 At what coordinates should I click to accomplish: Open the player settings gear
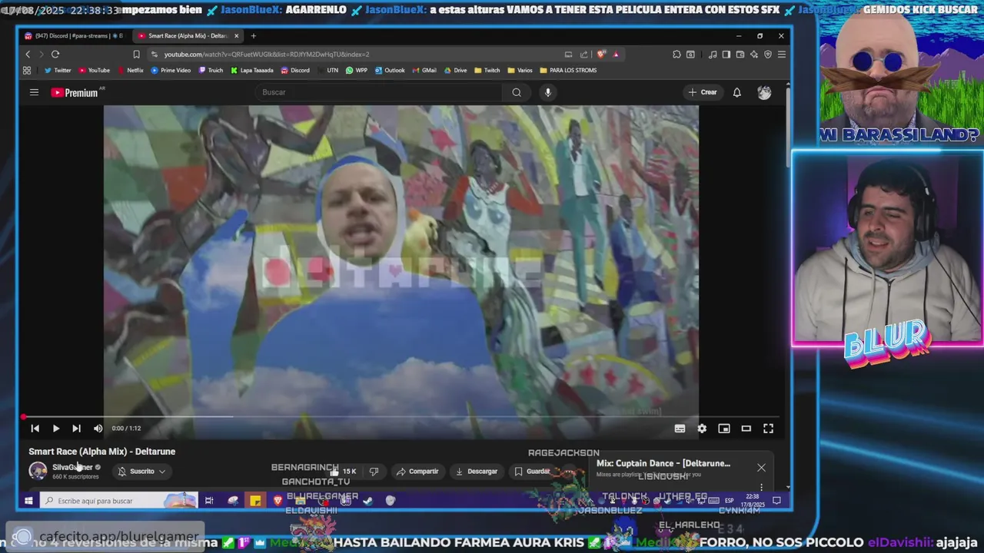tap(702, 429)
